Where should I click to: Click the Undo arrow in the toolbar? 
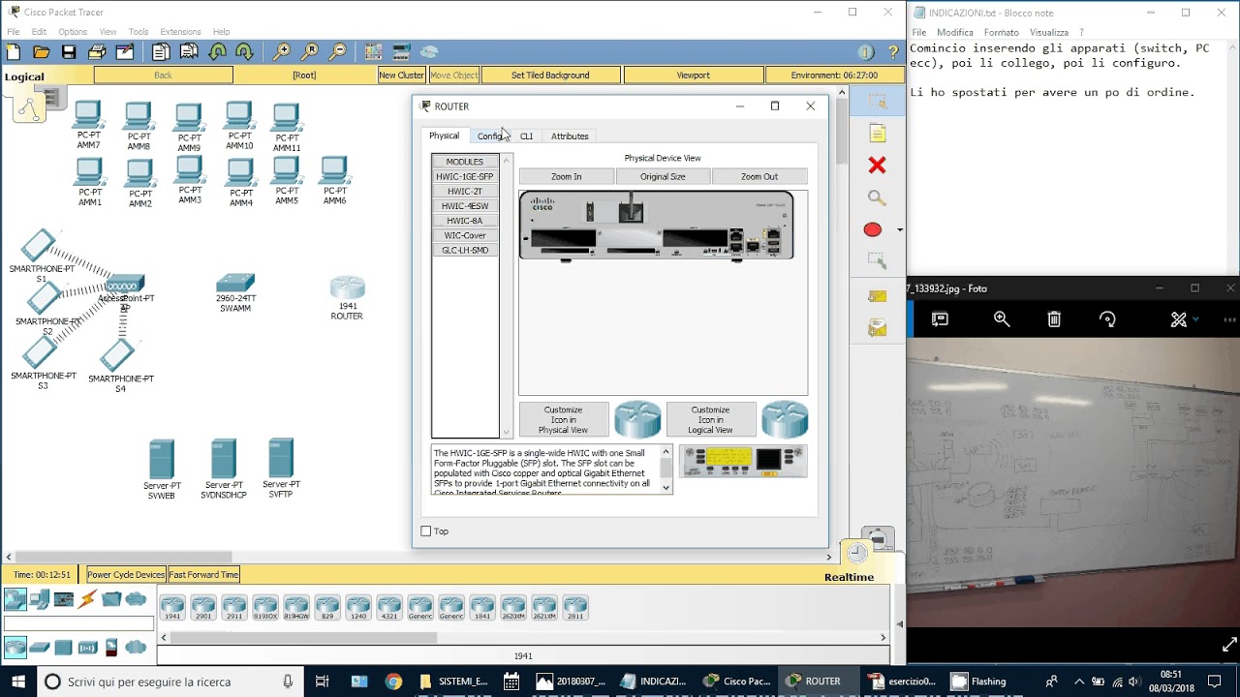[x=217, y=52]
